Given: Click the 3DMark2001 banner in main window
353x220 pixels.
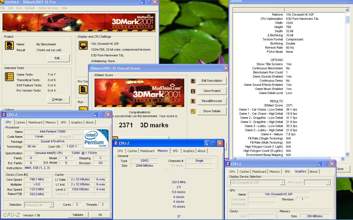Looking at the screenshot, I should point(79,23).
